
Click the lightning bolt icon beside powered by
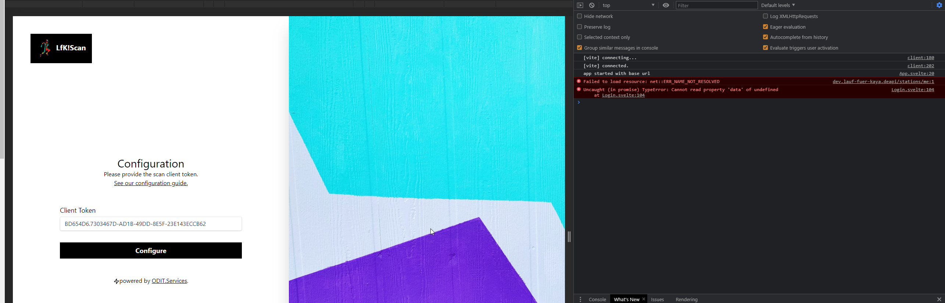[x=116, y=281]
